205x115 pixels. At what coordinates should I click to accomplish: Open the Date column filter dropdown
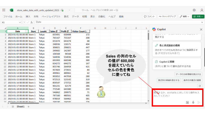[26, 31]
